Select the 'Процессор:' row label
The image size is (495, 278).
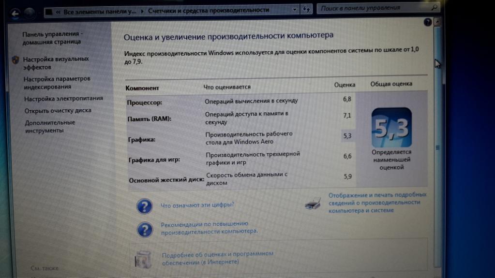[x=145, y=102]
